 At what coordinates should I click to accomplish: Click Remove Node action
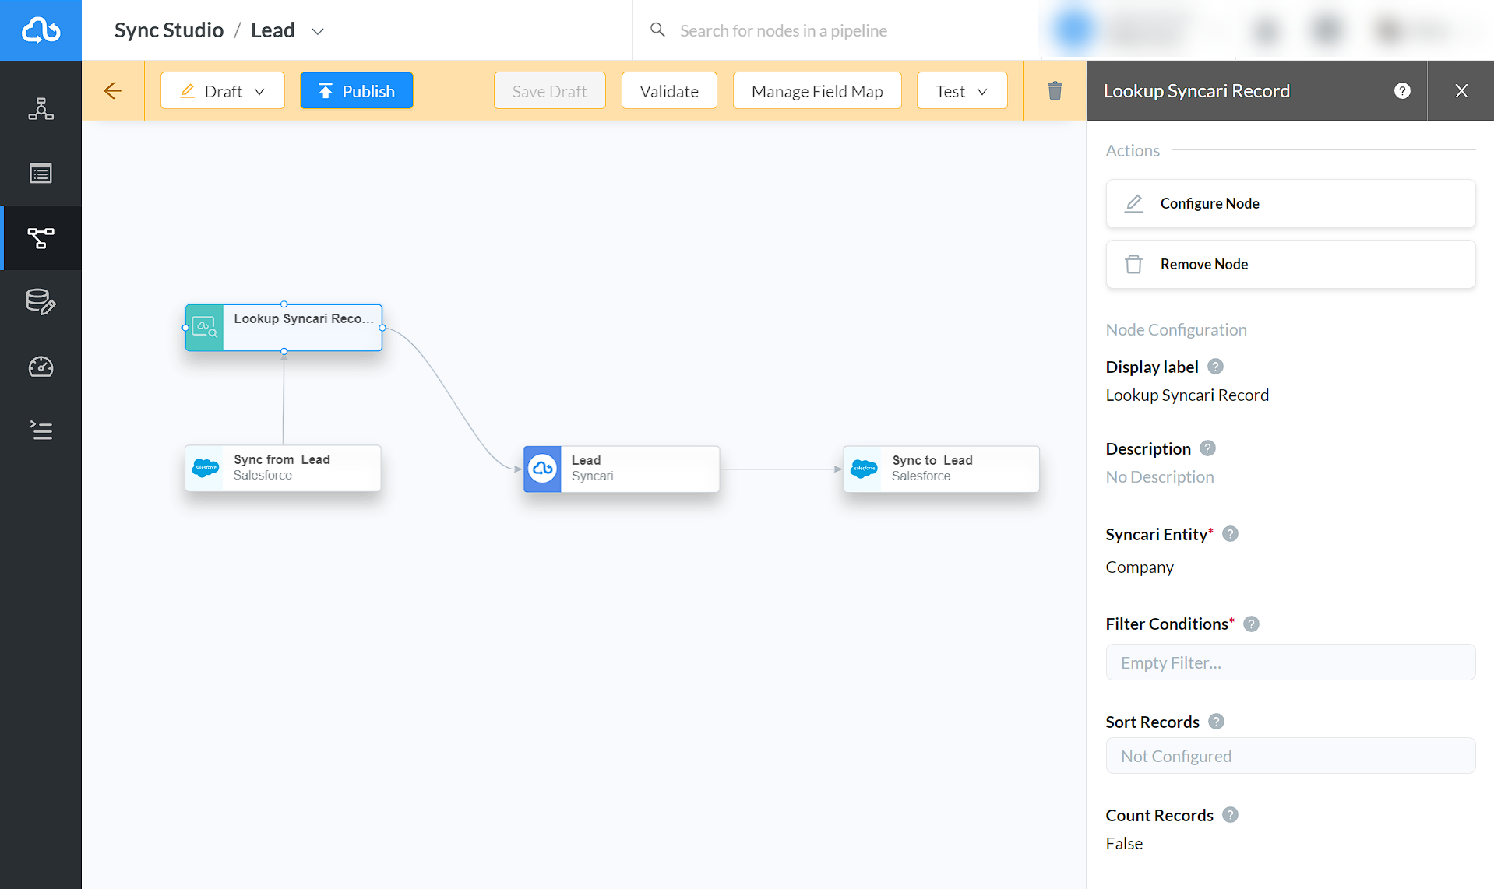(1291, 264)
